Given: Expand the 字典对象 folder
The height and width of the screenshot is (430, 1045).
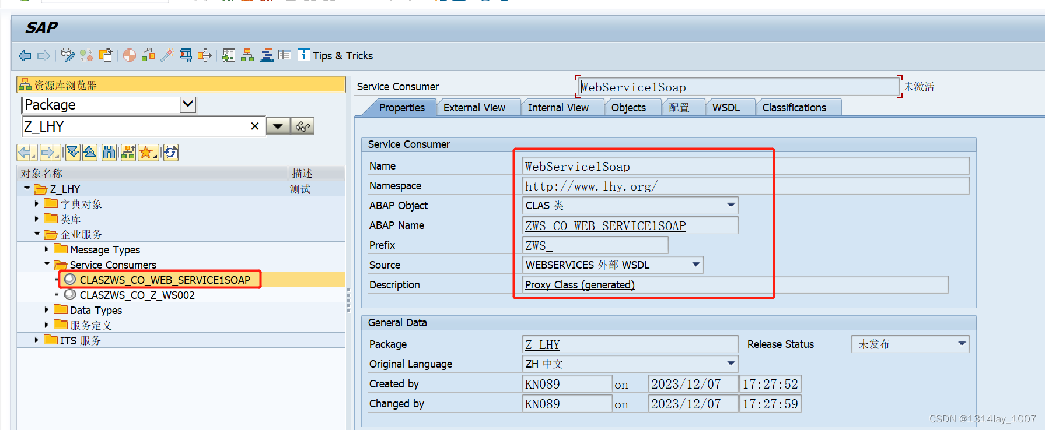Looking at the screenshot, I should coord(37,203).
